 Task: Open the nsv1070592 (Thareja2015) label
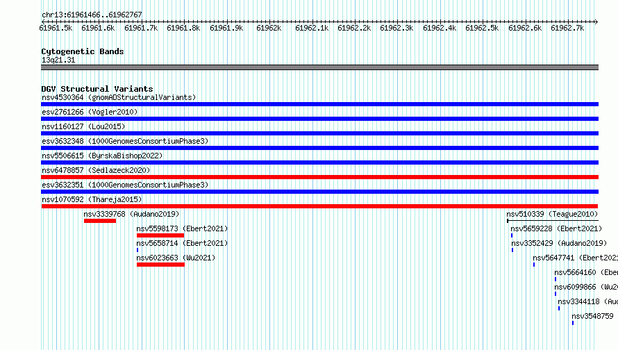click(x=92, y=199)
